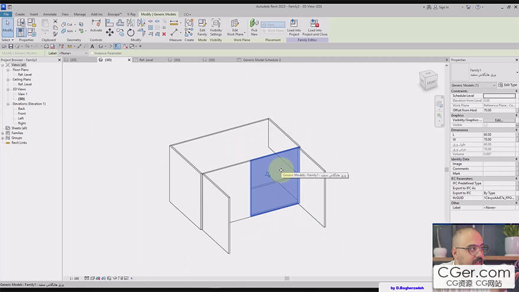Screen dimensions: 519x292
Task: Toggle the Visible checkbox in Graphics
Action: click(x=485, y=125)
